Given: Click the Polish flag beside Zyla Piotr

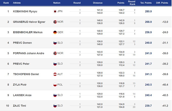Looking at the screenshot, I should click(x=54, y=84).
